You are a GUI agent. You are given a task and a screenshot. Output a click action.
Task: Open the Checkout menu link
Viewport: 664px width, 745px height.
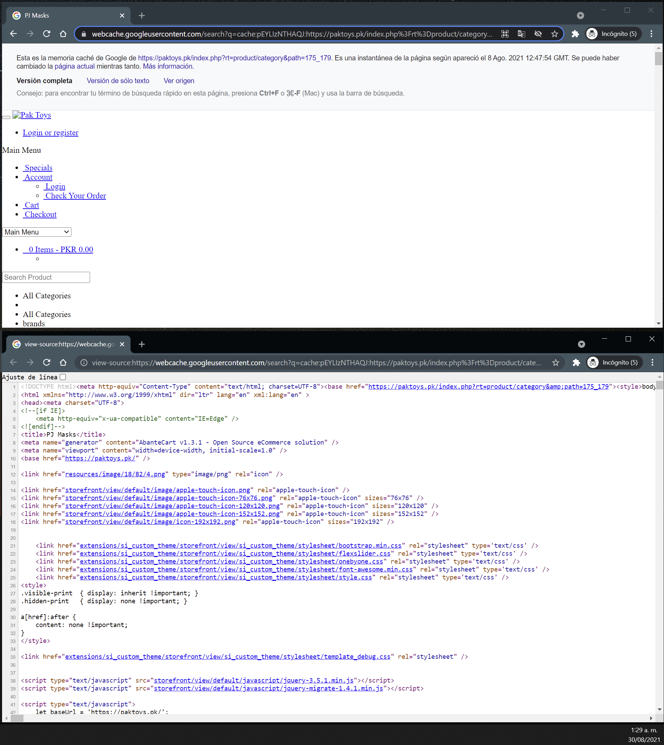tap(40, 215)
